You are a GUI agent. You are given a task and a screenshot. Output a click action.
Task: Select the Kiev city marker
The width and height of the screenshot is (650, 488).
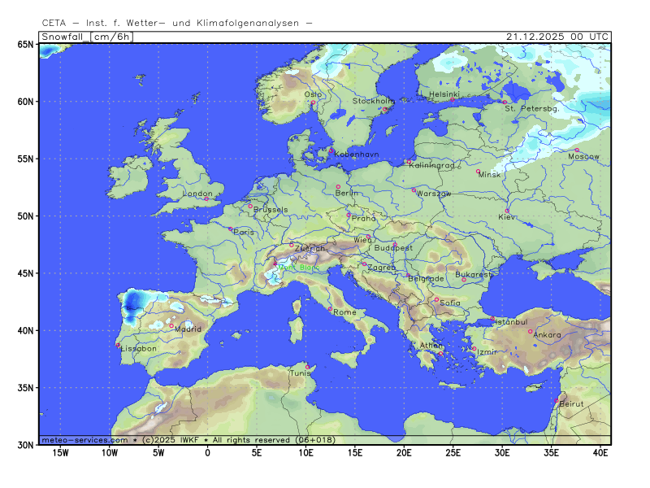[x=507, y=211]
